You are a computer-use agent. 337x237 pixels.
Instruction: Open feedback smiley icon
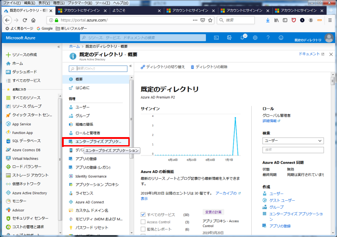click(281, 38)
